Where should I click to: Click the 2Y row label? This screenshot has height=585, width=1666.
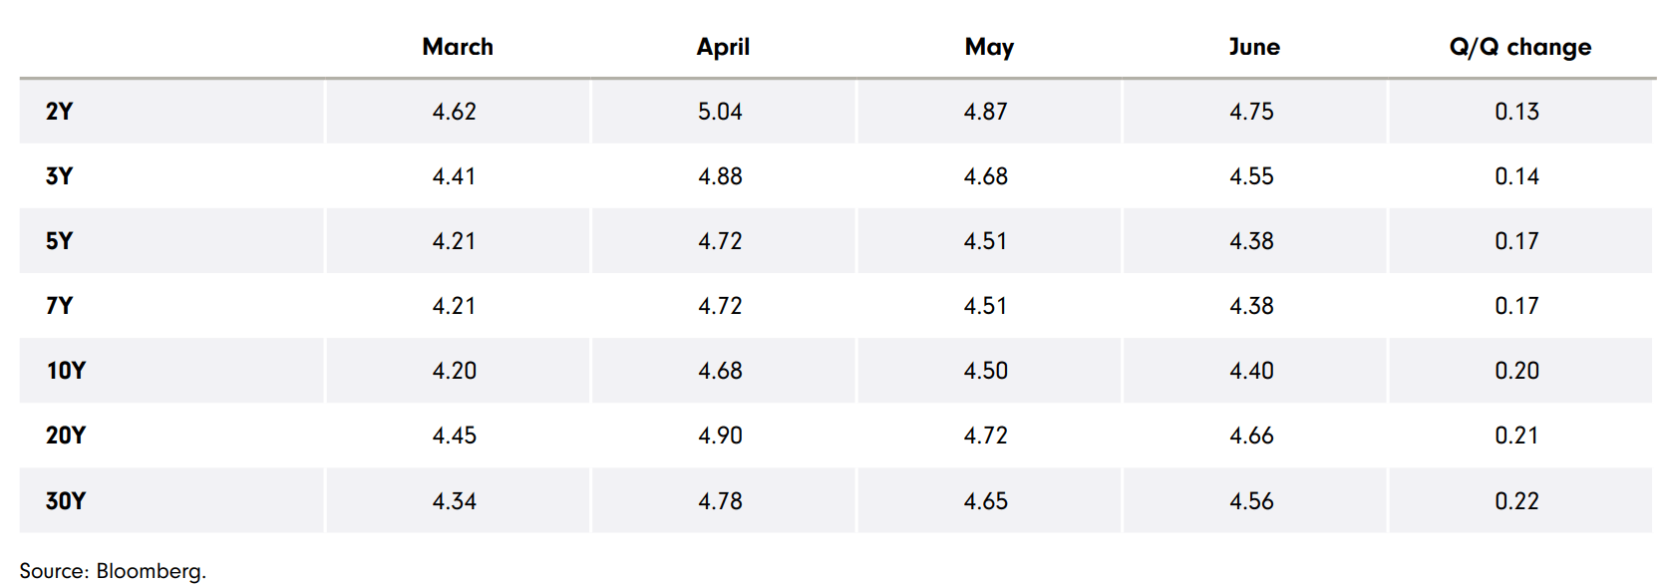[x=60, y=112]
